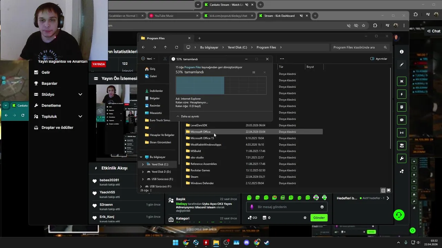
Task: Open green headset support bubble
Action: click(399, 215)
